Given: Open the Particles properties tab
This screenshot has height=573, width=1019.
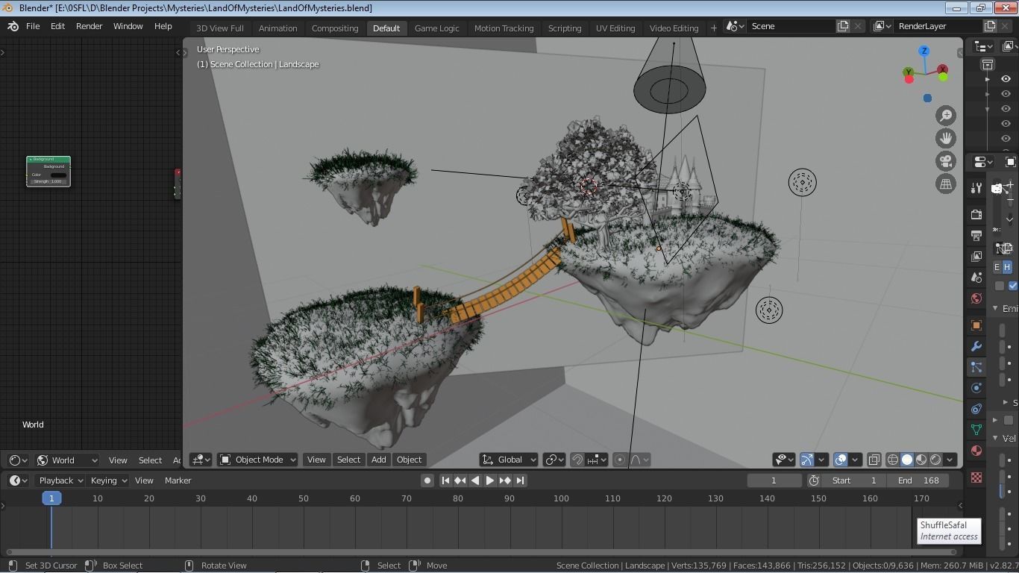Looking at the screenshot, I should 976,367.
